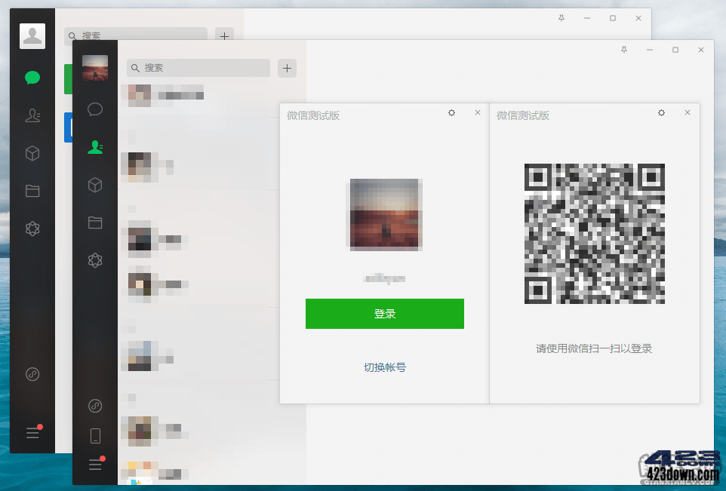726x491 pixels.
Task: Minimize the front WeChat window
Action: (x=650, y=50)
